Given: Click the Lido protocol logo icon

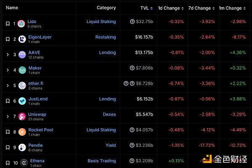Looking at the screenshot, I should (x=21, y=23).
